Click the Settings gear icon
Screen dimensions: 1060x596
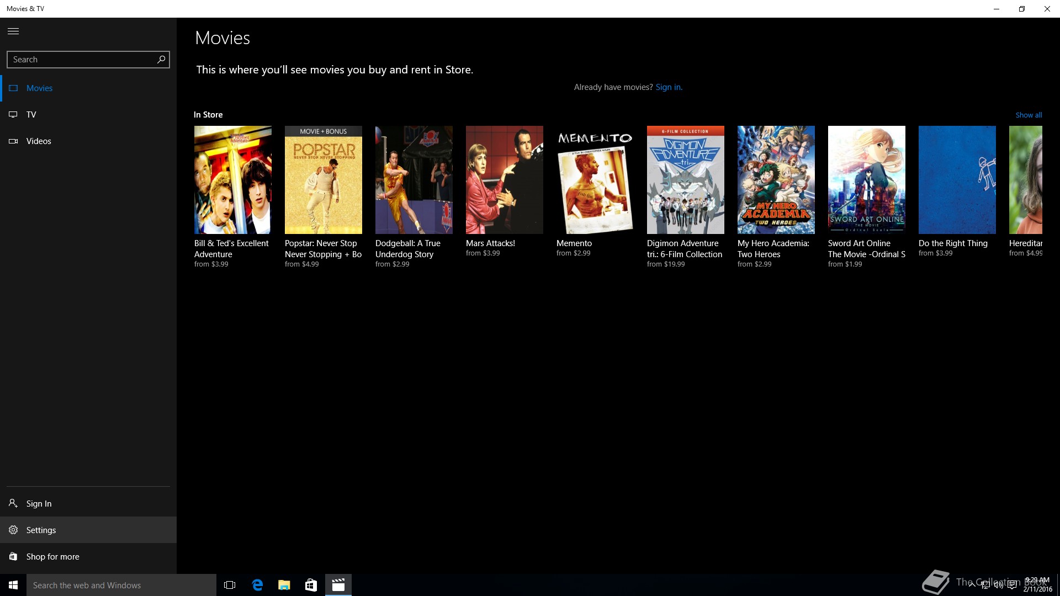pyautogui.click(x=13, y=530)
